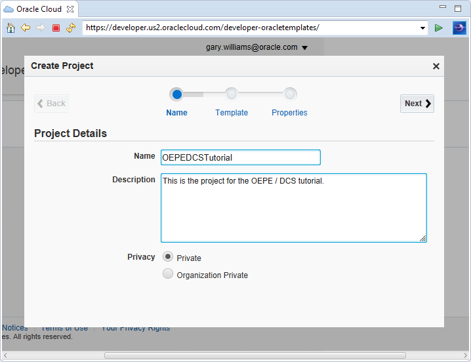Grab the Description textarea resize handle

coord(423,239)
